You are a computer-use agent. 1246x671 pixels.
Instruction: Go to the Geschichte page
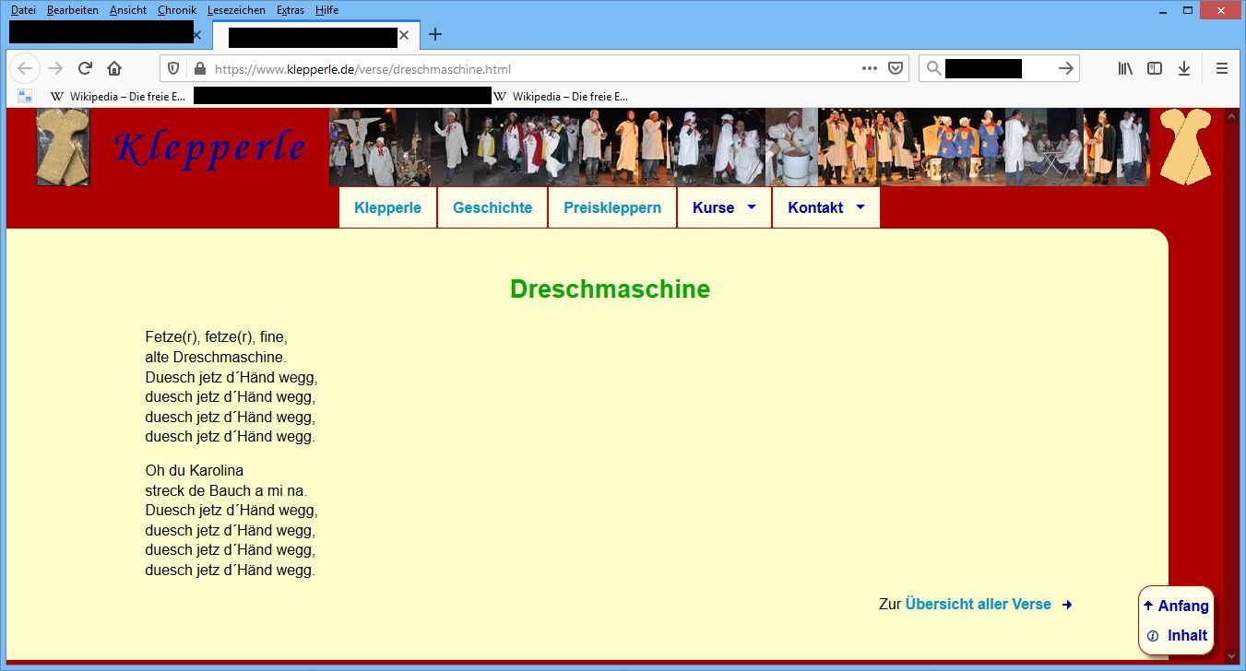tap(492, 207)
